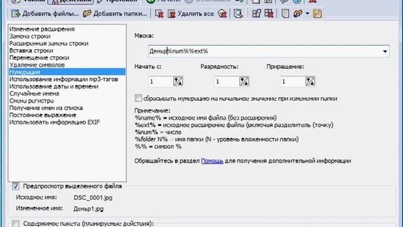Screen dimensions: 403x227
Task: Click the Add files toolbar button
Action: 45,14
